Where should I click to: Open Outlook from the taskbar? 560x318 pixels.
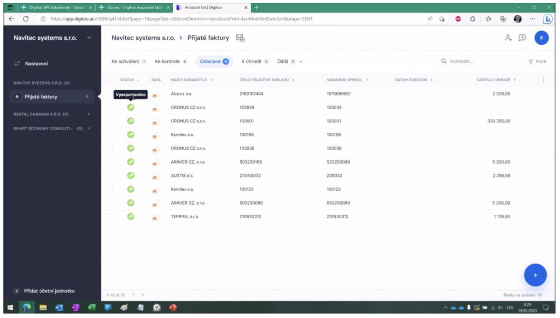[x=59, y=308]
